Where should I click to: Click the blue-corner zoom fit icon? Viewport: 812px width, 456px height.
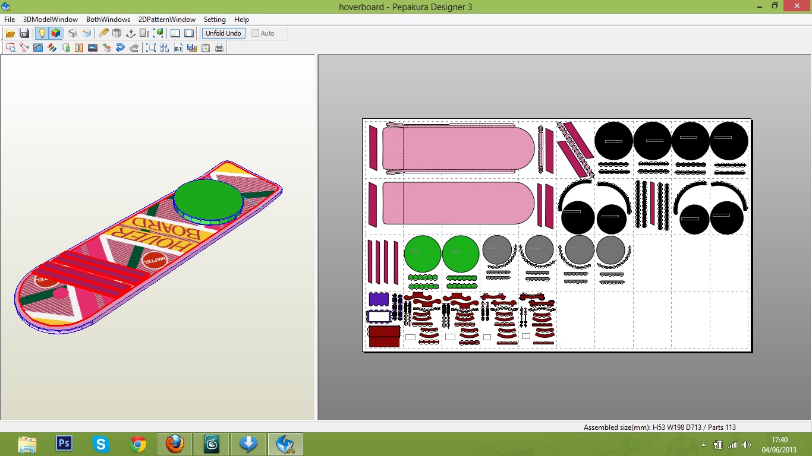click(151, 47)
